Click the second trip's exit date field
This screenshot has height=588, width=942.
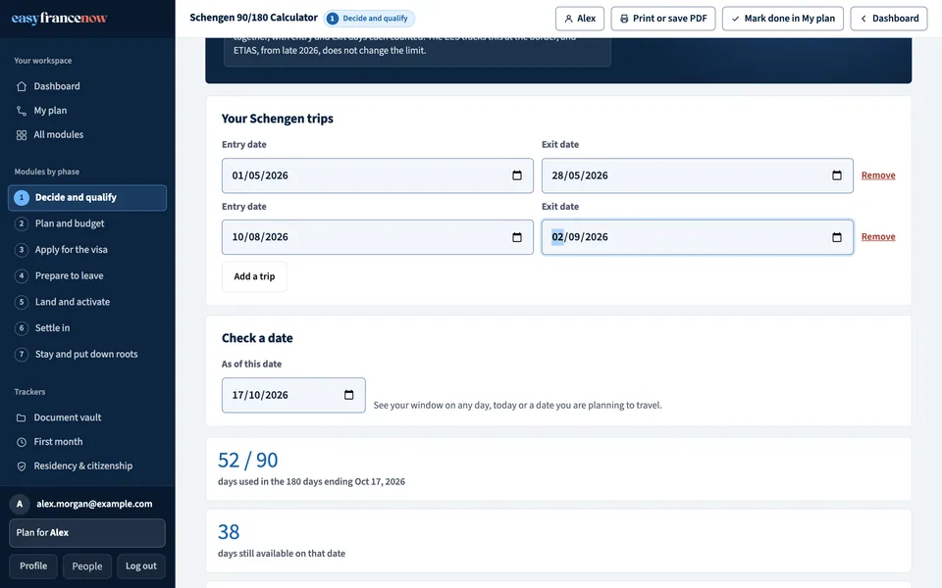(x=697, y=237)
